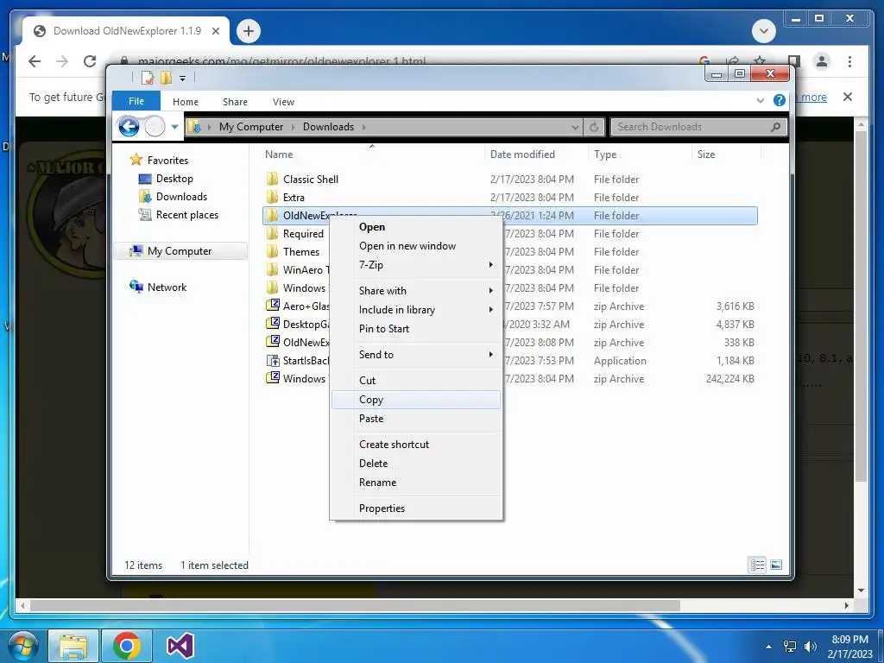Choose Open in the context menu
Image resolution: width=884 pixels, height=663 pixels.
pyautogui.click(x=416, y=227)
